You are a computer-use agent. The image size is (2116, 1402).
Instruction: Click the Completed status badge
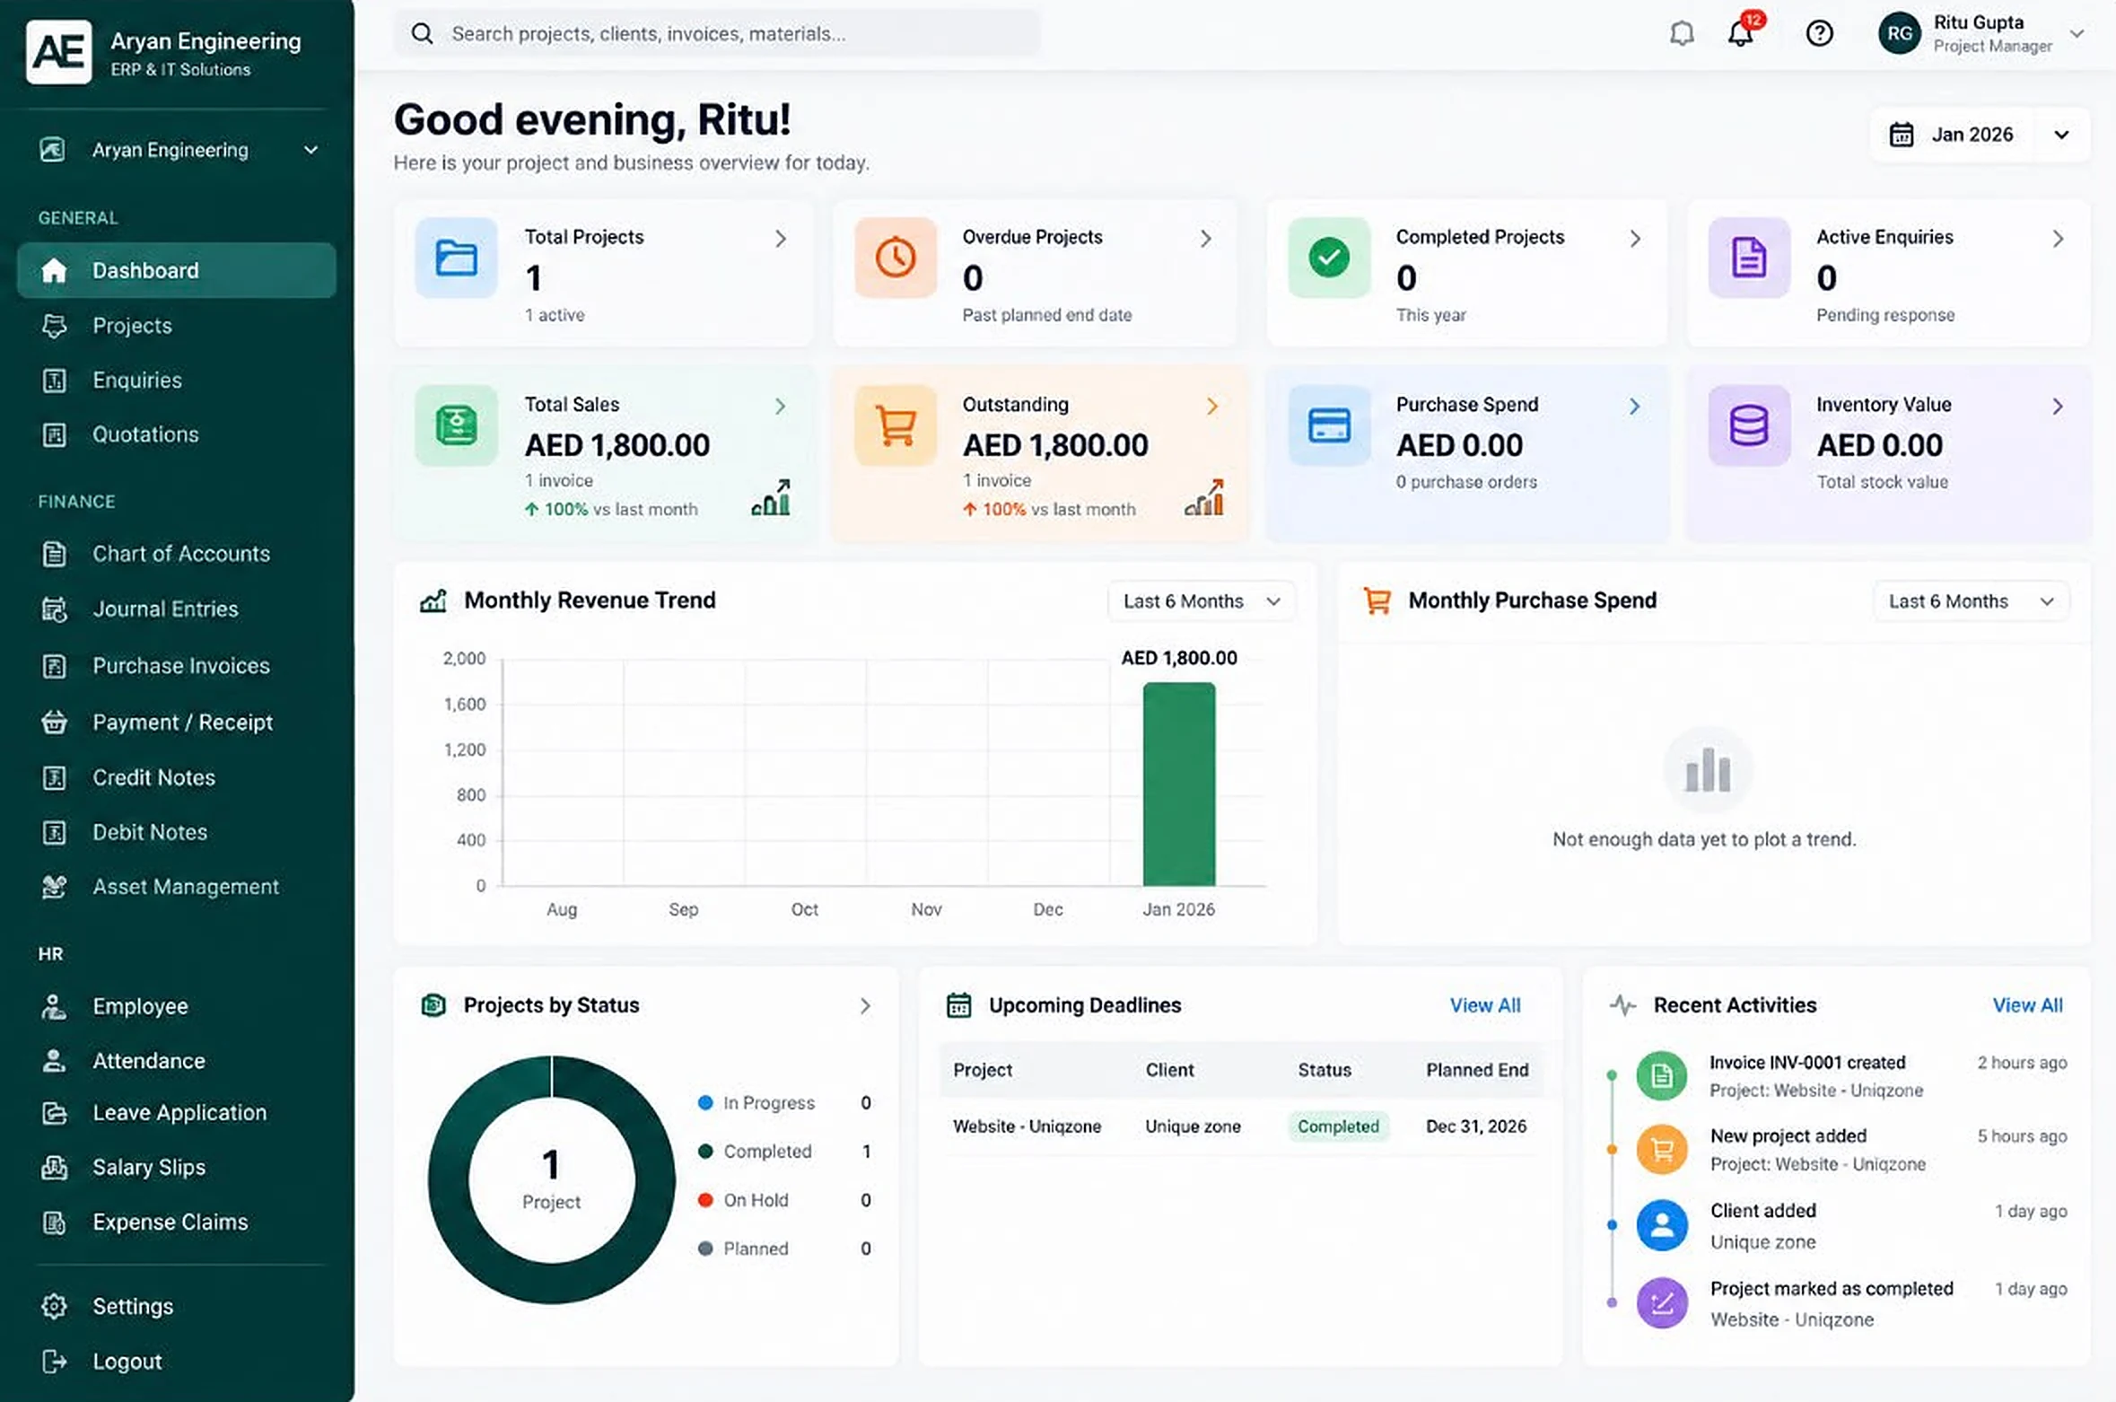click(x=1338, y=1126)
